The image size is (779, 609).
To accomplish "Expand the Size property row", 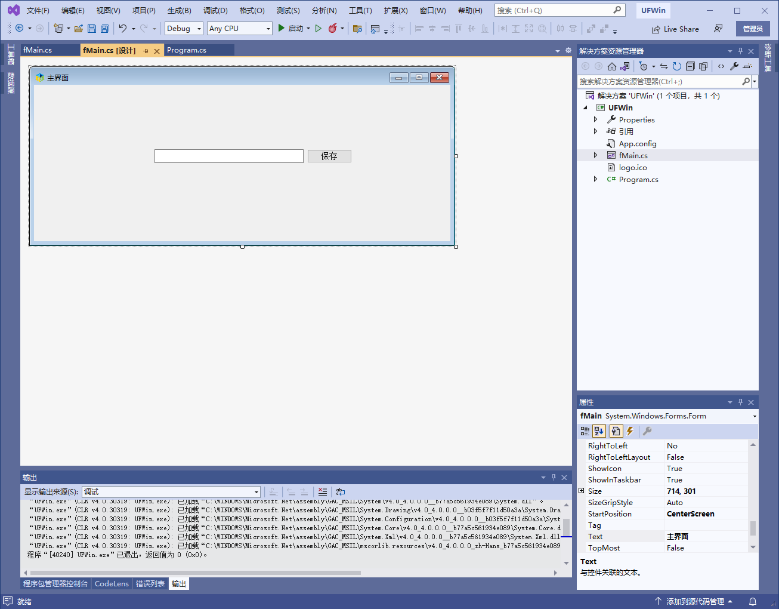I will [x=582, y=491].
